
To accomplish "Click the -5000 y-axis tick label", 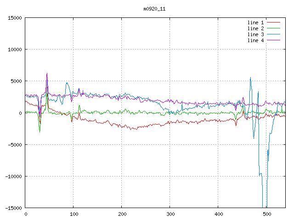I will 15,144.
